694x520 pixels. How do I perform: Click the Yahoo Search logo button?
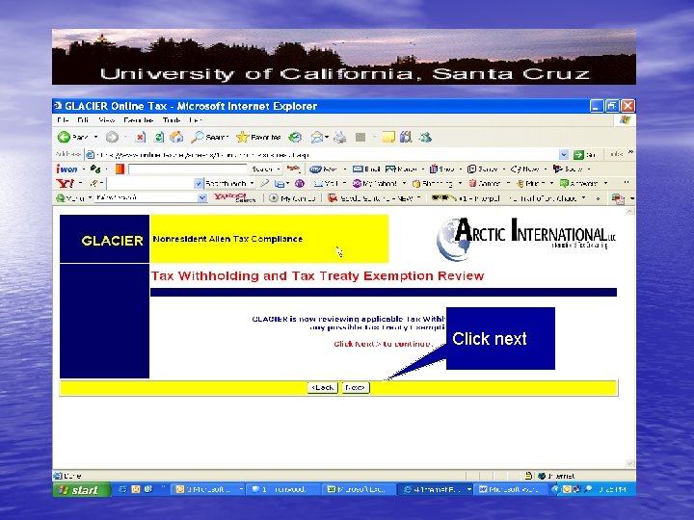pos(234,197)
